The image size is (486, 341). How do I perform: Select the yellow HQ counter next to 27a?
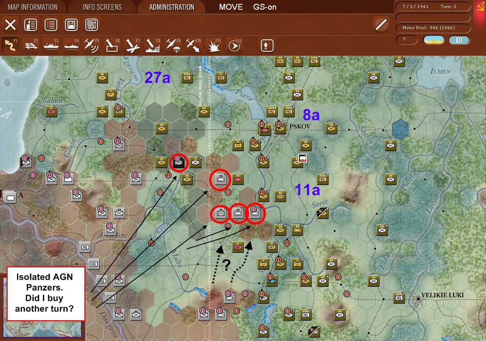coord(187,78)
